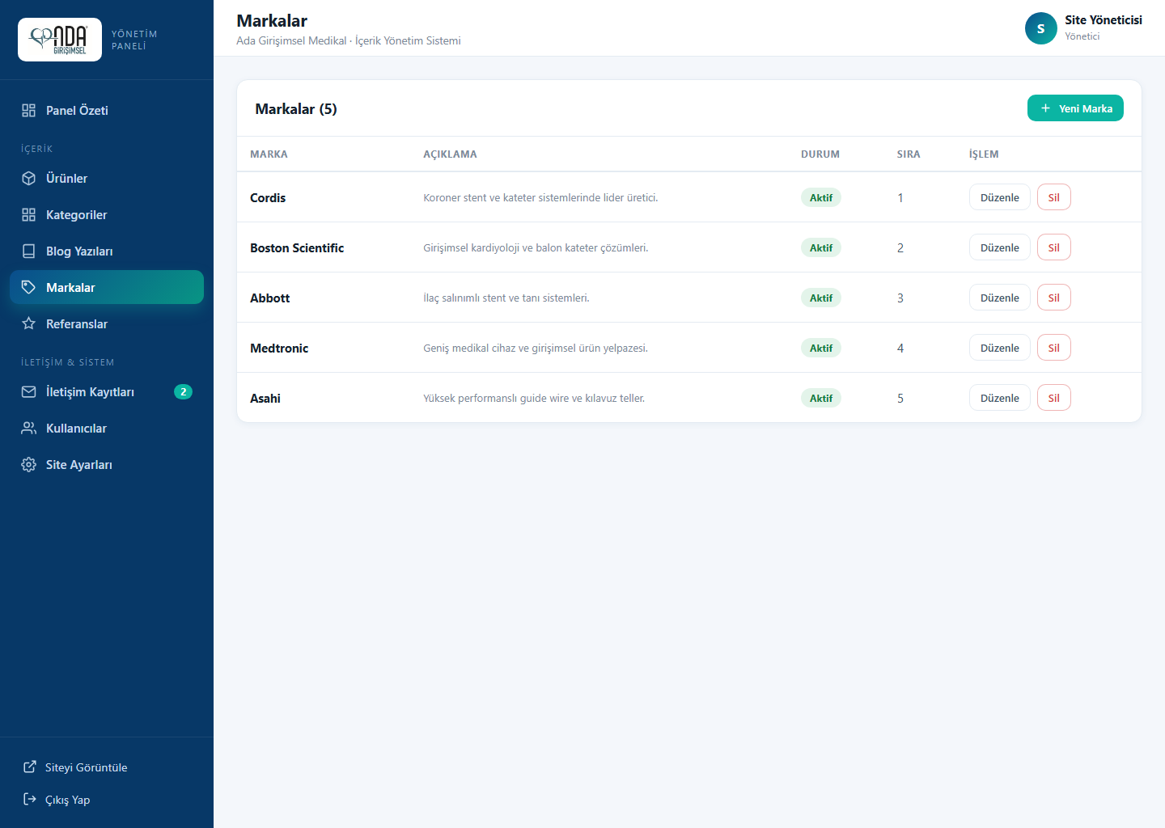Click the Site Yöneticisi user name

(x=1104, y=20)
